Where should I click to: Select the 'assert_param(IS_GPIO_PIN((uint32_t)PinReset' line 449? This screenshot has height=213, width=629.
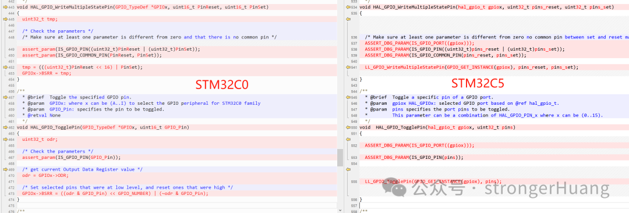111,49
